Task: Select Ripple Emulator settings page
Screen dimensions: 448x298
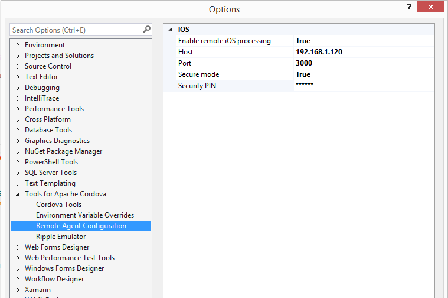Action: pyautogui.click(x=60, y=237)
